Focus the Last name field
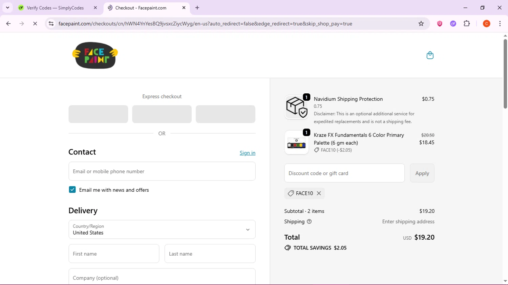 click(x=210, y=254)
